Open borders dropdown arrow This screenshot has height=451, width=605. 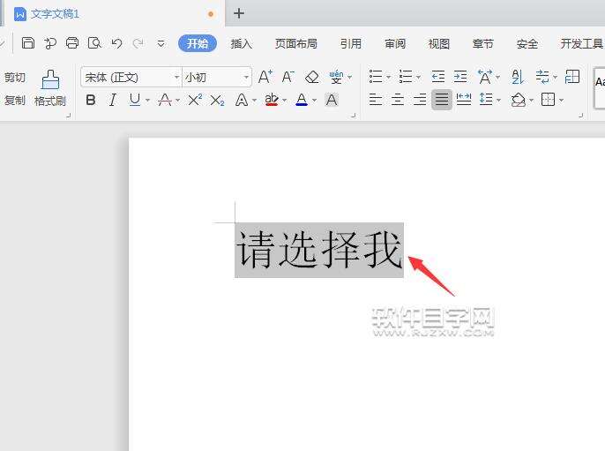pos(562,101)
